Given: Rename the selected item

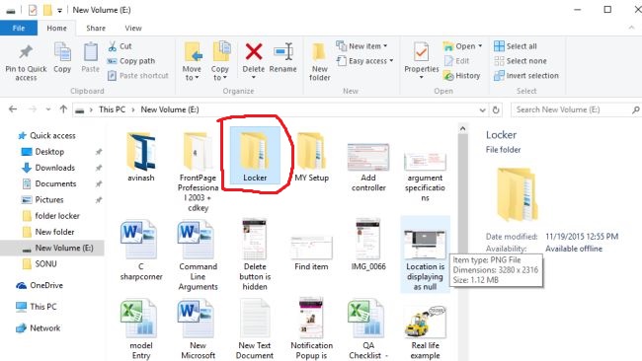Looking at the screenshot, I should pos(282,58).
